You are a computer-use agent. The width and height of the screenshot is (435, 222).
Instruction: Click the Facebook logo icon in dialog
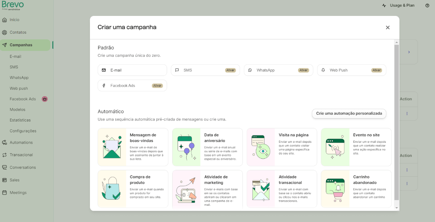pyautogui.click(x=104, y=86)
